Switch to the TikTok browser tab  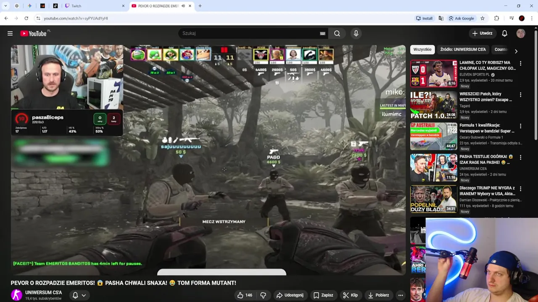tap(55, 6)
